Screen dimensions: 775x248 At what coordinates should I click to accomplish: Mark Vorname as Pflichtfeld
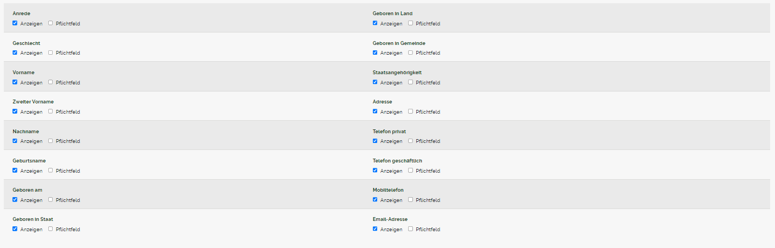[x=50, y=82]
